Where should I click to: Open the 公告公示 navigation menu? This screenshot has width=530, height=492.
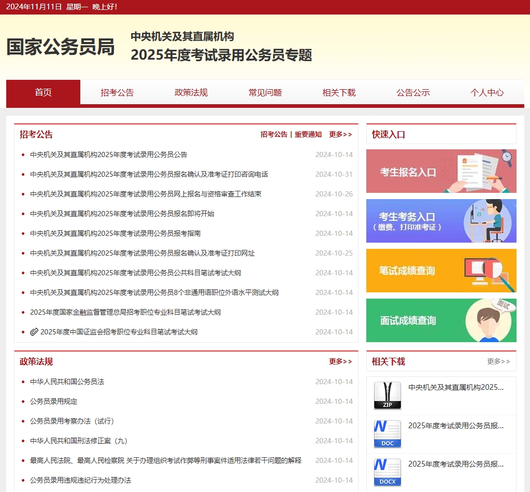pos(413,92)
